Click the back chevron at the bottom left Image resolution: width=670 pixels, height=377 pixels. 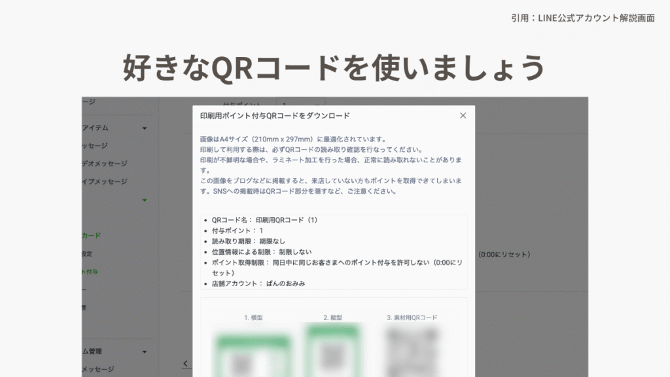[185, 363]
